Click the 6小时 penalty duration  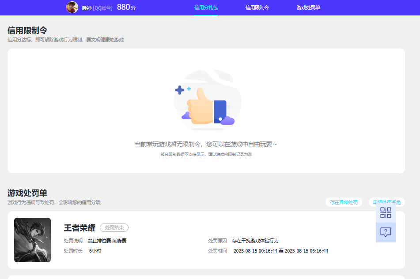pyautogui.click(x=95, y=251)
